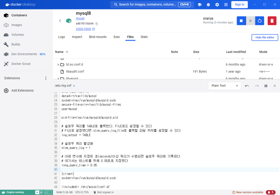Switch to the Exec tab
The height and width of the screenshot is (195, 280).
coord(117,37)
